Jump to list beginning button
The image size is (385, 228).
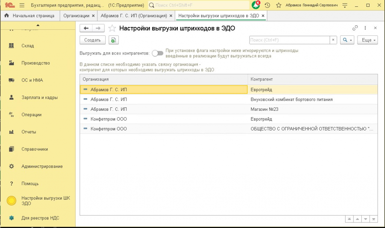coord(349,219)
